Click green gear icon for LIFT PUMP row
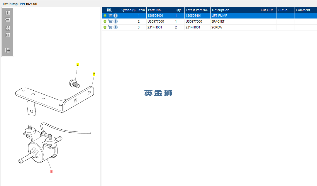 [105, 16]
